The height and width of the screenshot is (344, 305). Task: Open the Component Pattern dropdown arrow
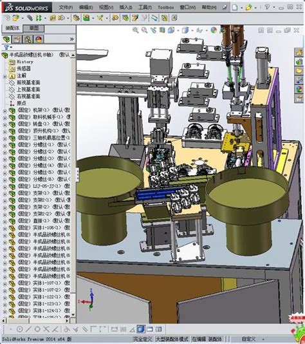pos(45,18)
